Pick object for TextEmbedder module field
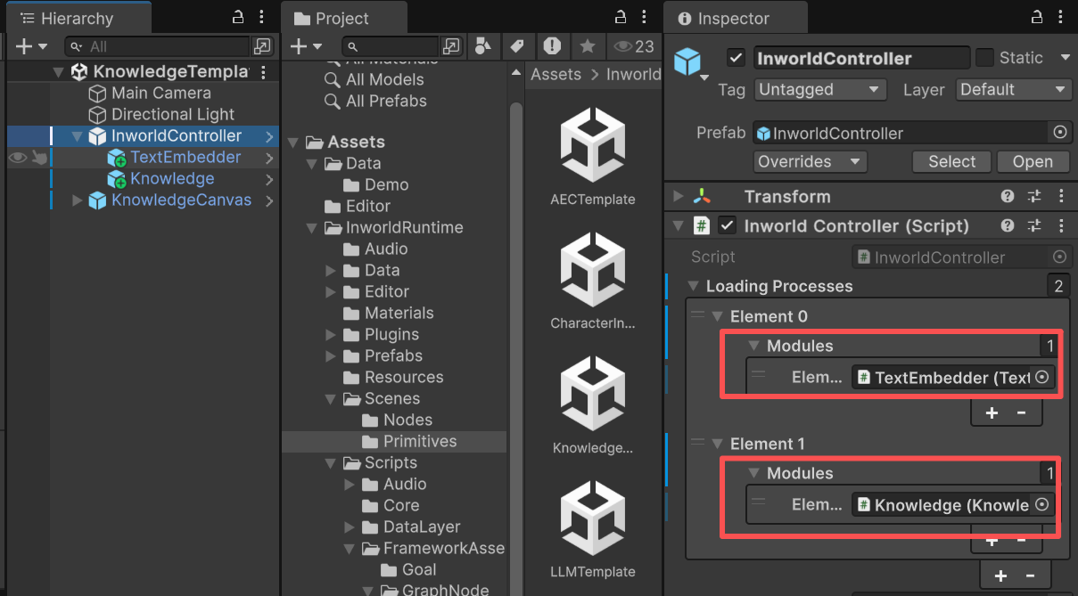 pyautogui.click(x=1042, y=377)
